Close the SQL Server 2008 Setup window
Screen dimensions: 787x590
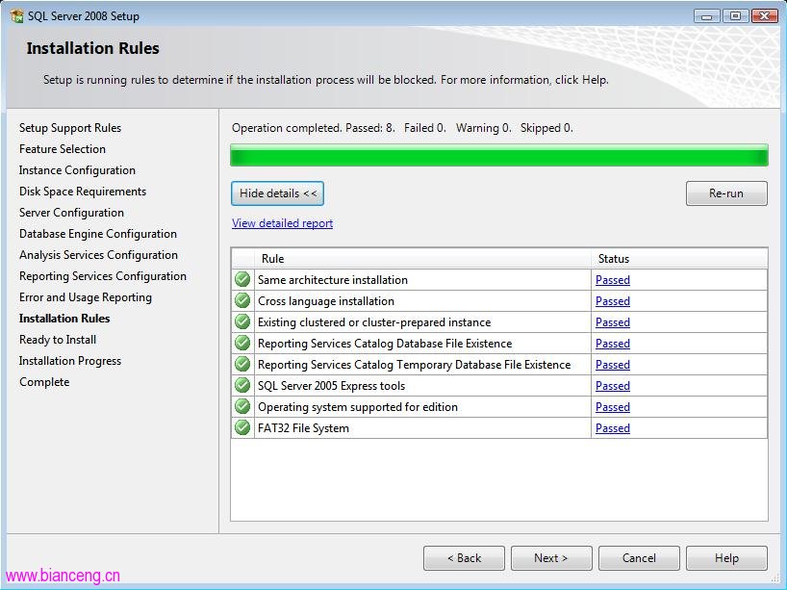[765, 16]
